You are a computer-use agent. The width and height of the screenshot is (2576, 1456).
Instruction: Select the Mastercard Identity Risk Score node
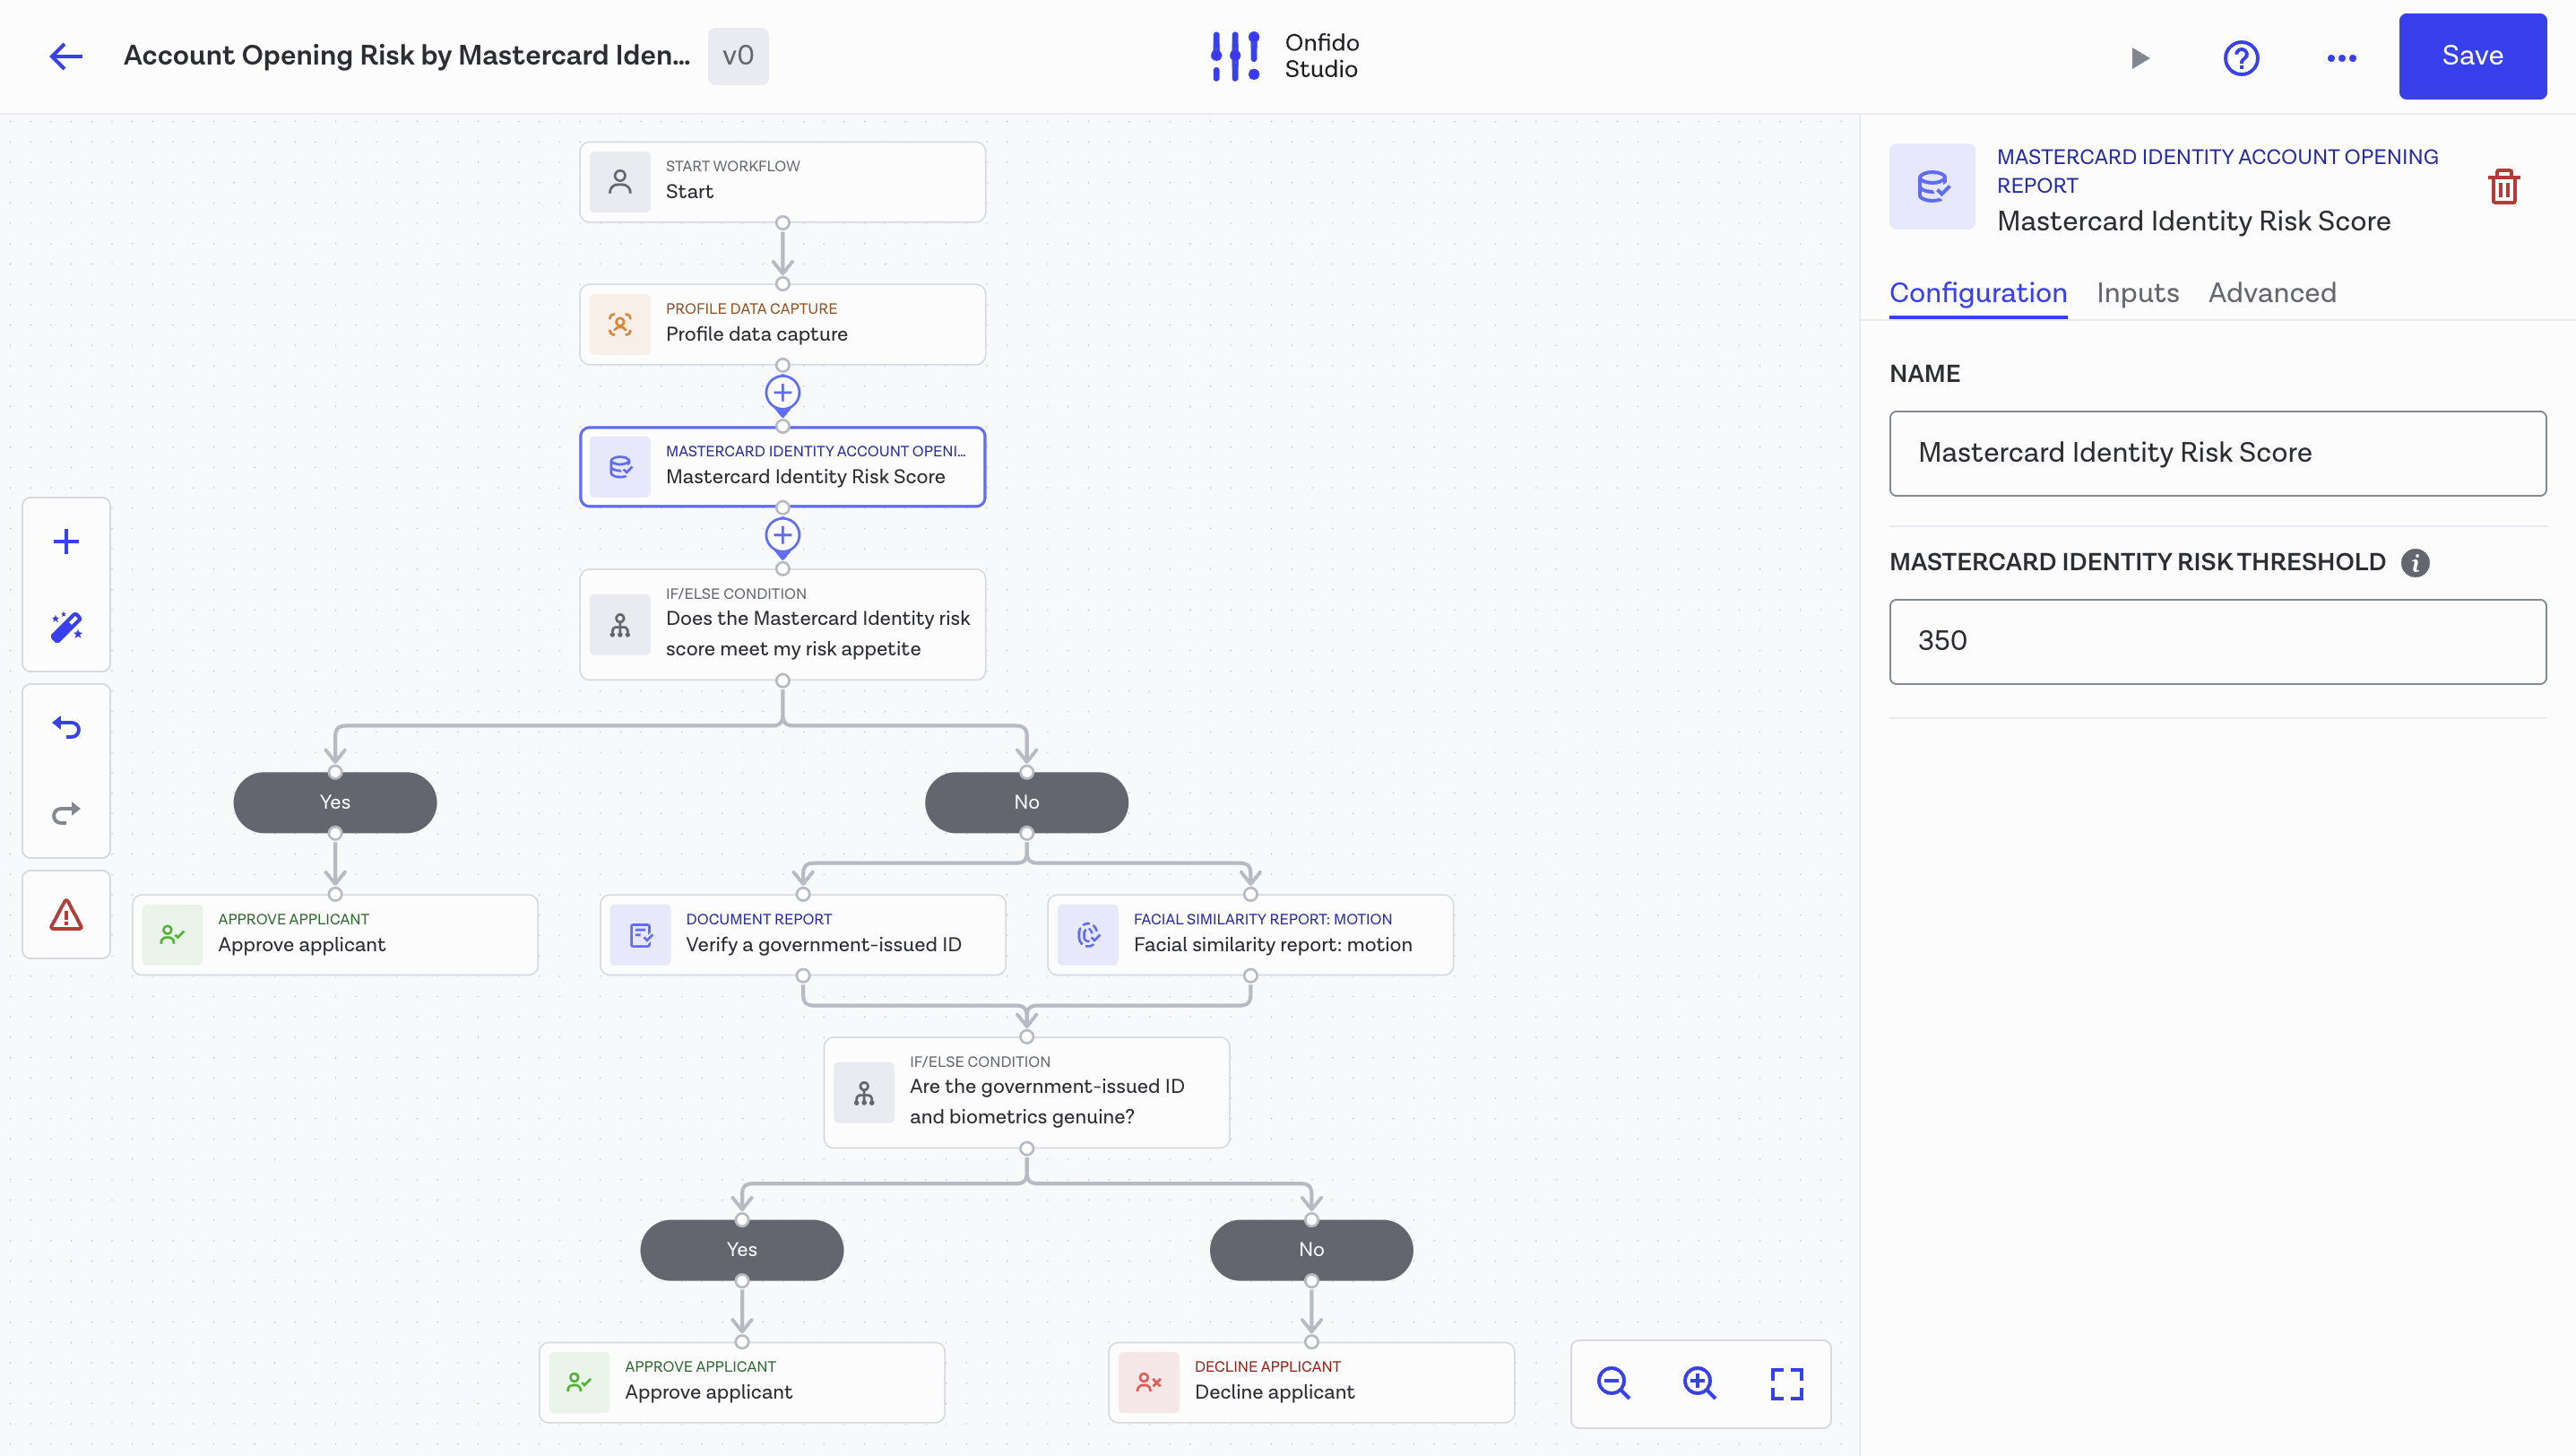[782, 467]
